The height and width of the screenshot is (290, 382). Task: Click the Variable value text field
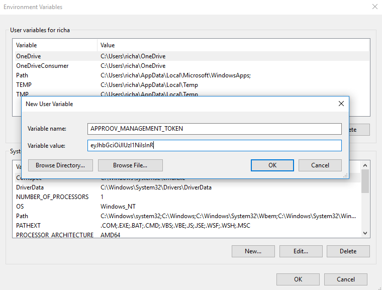coord(214,146)
